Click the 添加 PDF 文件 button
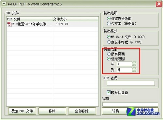Screen dimensions: 163x120 point(22,111)
